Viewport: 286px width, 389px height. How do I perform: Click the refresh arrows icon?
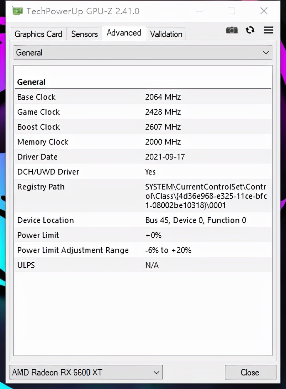[x=250, y=30]
